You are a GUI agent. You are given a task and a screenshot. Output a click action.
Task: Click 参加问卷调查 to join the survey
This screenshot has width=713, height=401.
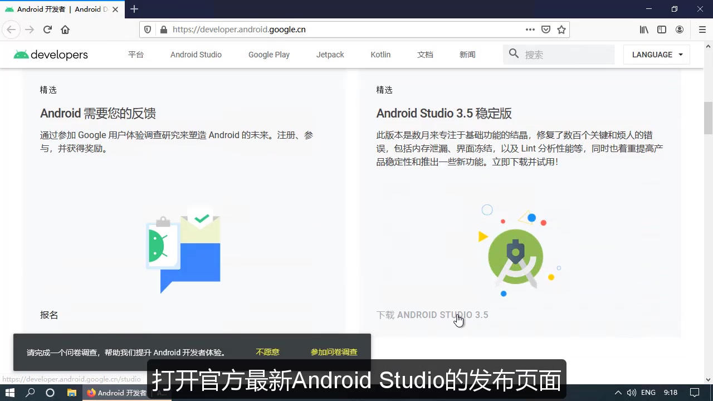(334, 352)
